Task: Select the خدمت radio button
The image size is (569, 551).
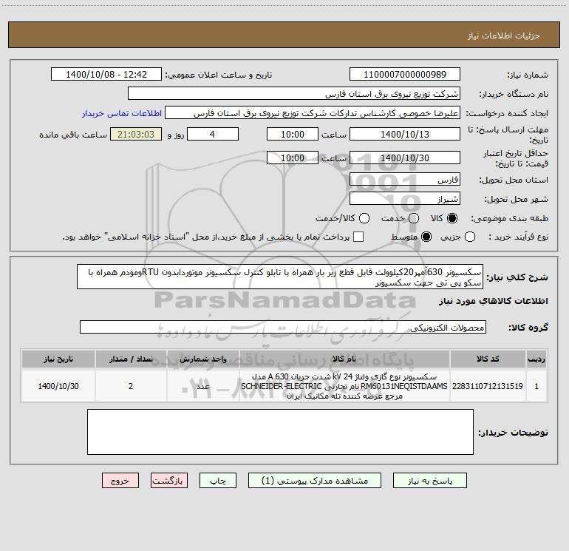Action: coord(414,218)
